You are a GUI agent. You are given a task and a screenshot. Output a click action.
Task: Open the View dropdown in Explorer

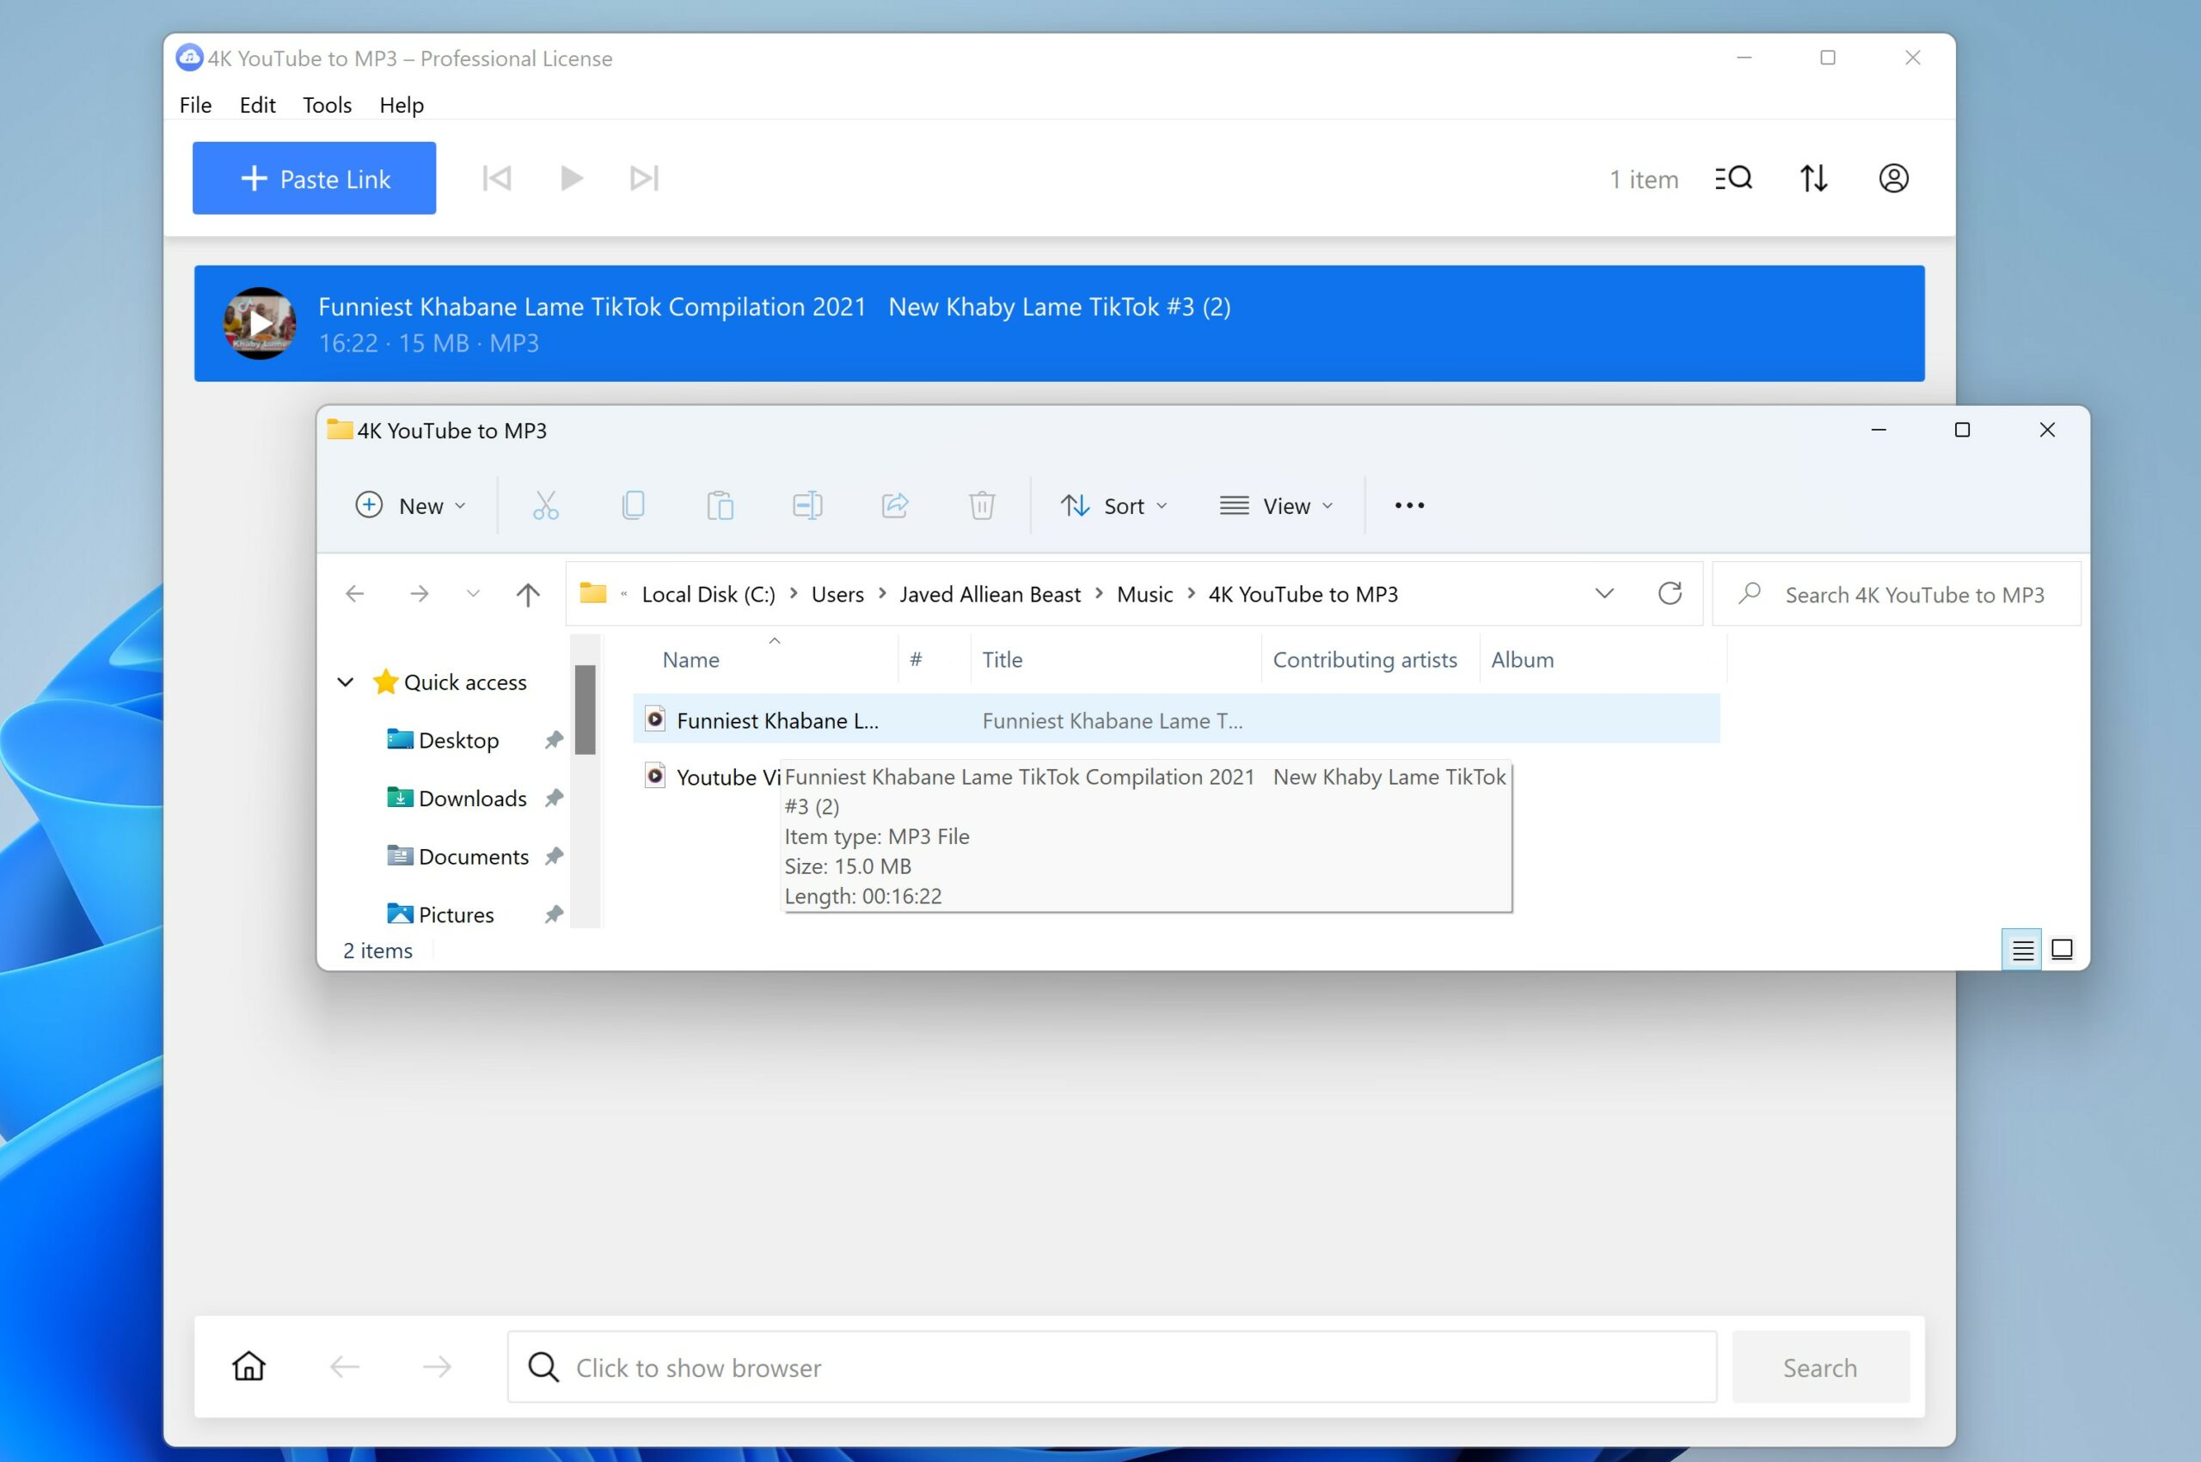(1277, 505)
